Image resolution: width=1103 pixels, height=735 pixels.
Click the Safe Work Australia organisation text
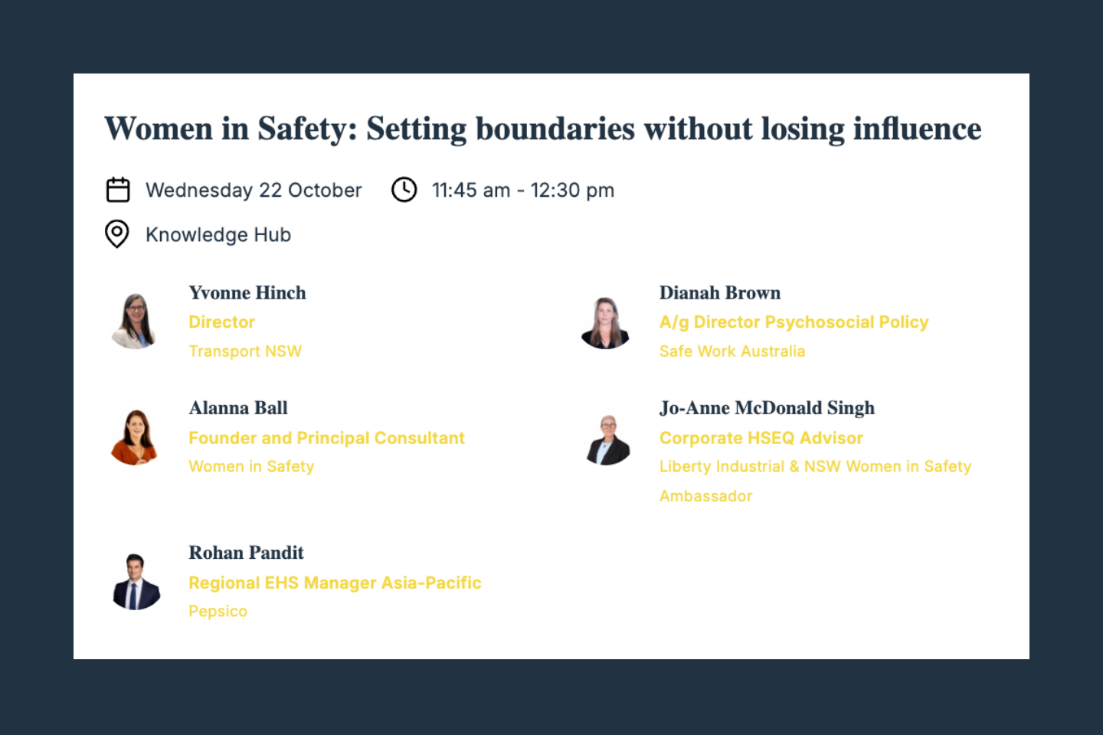coord(732,351)
